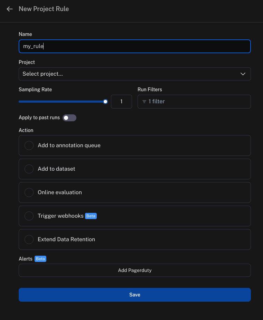Click the Beta badge beside Trigger webhooks
The image size is (263, 320).
click(x=91, y=216)
